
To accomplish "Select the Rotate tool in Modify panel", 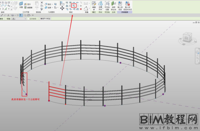I will tap(71, 6).
